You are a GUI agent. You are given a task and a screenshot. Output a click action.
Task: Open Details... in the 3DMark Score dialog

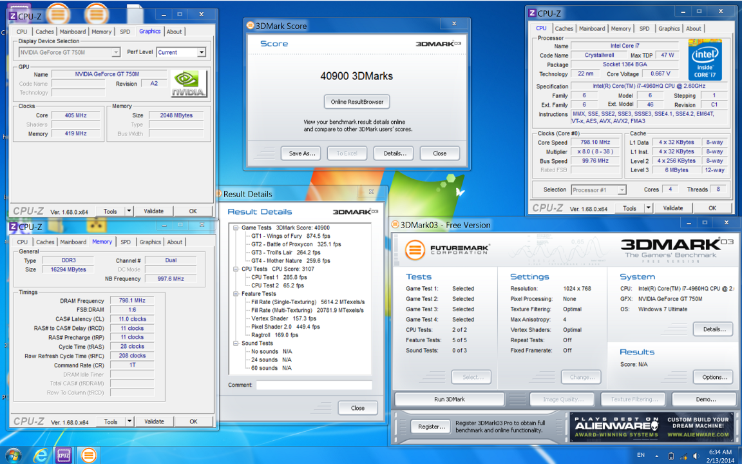[395, 153]
